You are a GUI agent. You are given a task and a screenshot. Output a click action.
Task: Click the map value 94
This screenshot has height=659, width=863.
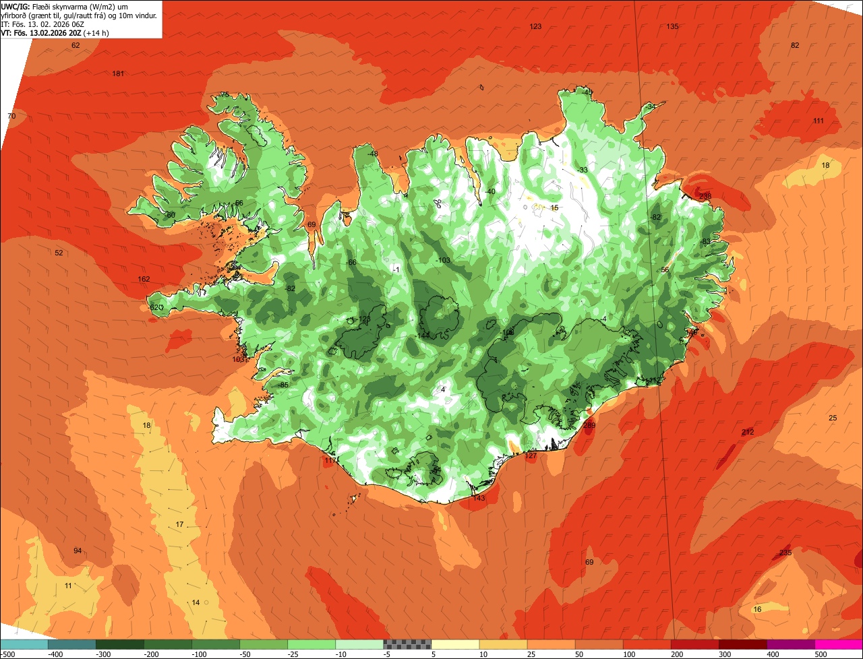tap(78, 551)
